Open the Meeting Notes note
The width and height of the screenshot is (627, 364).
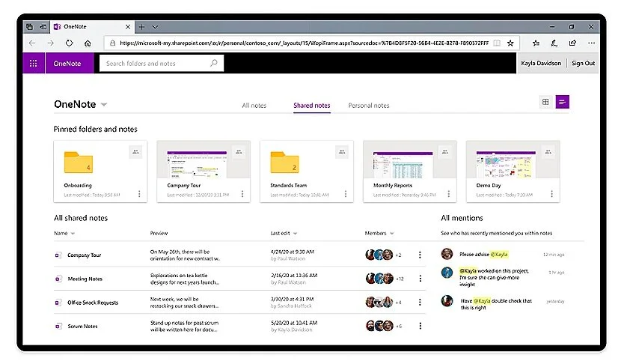(85, 279)
